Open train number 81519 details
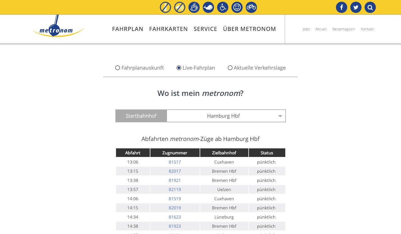 [x=175, y=199]
